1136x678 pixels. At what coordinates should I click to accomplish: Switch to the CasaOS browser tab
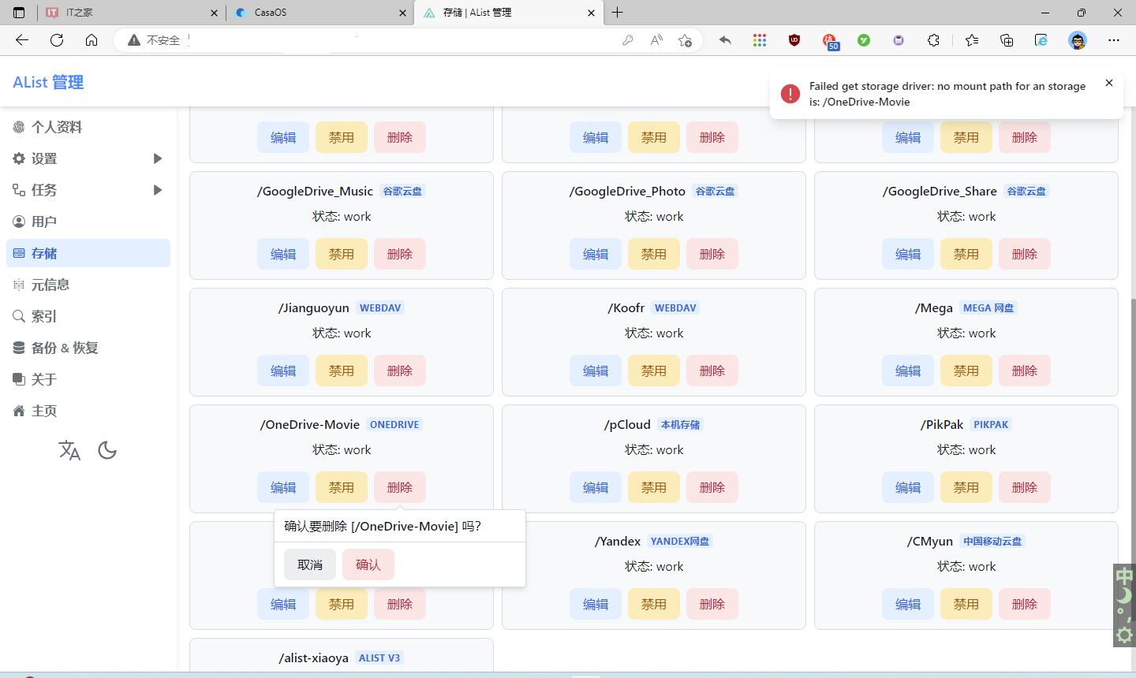click(x=316, y=13)
